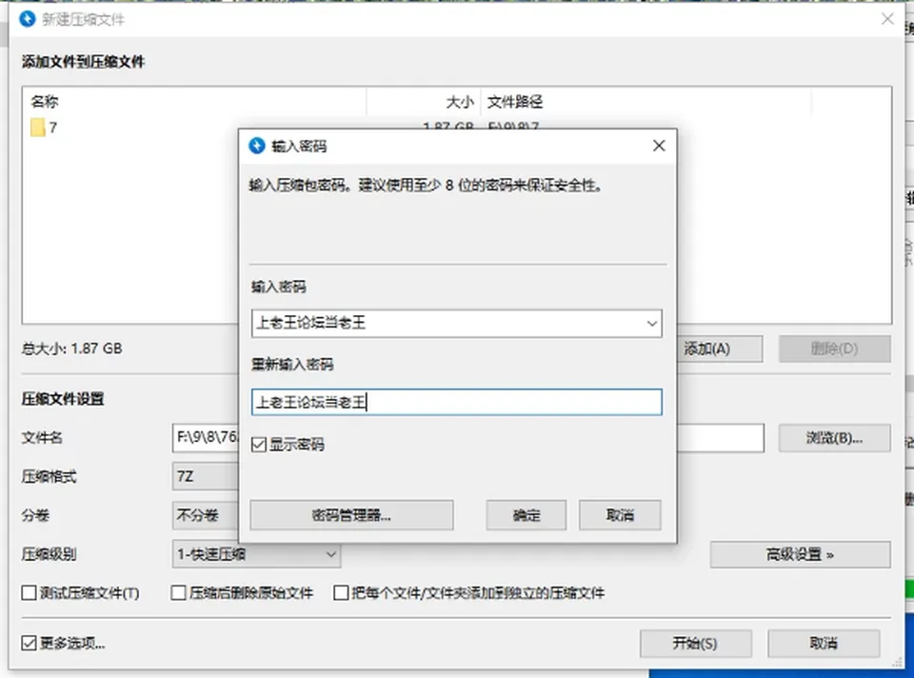The image size is (914, 678).
Task: Close the 新建压缩文件 window
Action: tap(887, 19)
